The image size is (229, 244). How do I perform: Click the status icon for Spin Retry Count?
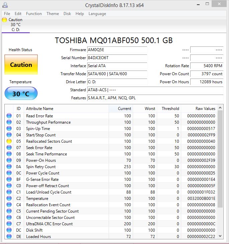click(9, 167)
